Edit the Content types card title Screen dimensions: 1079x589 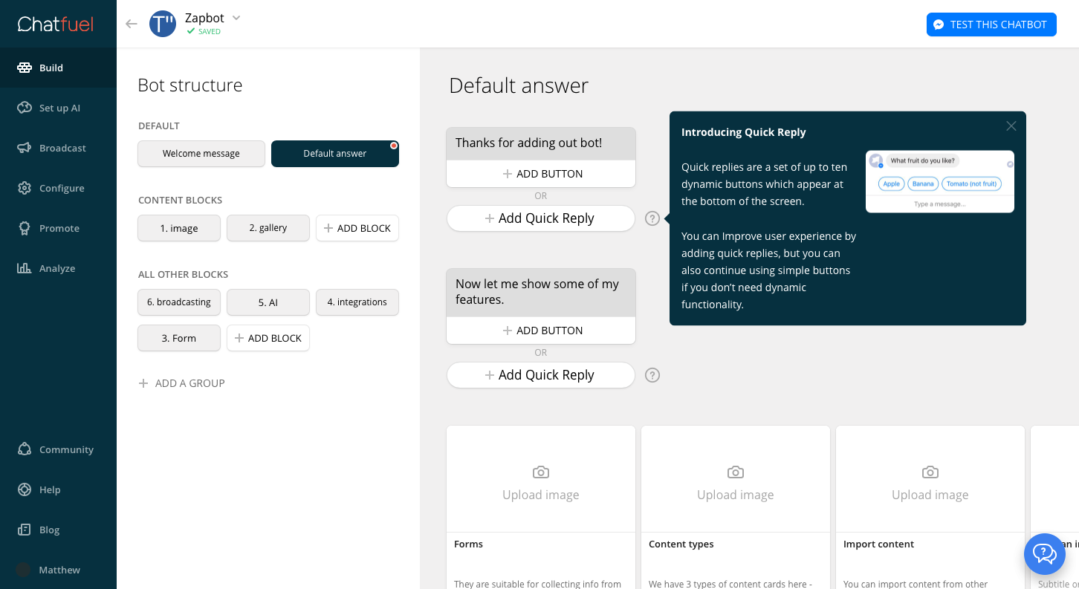[x=681, y=544]
